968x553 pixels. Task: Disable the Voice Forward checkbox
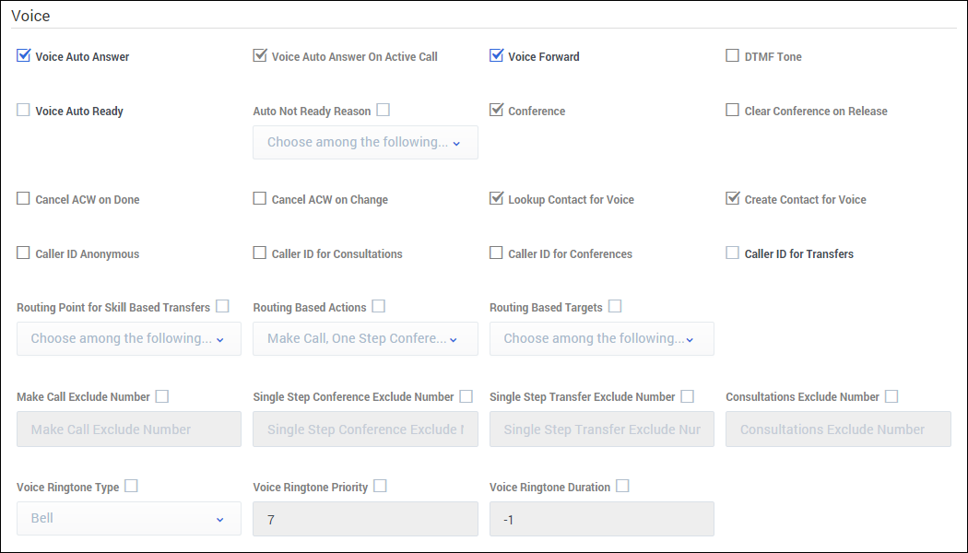click(497, 56)
